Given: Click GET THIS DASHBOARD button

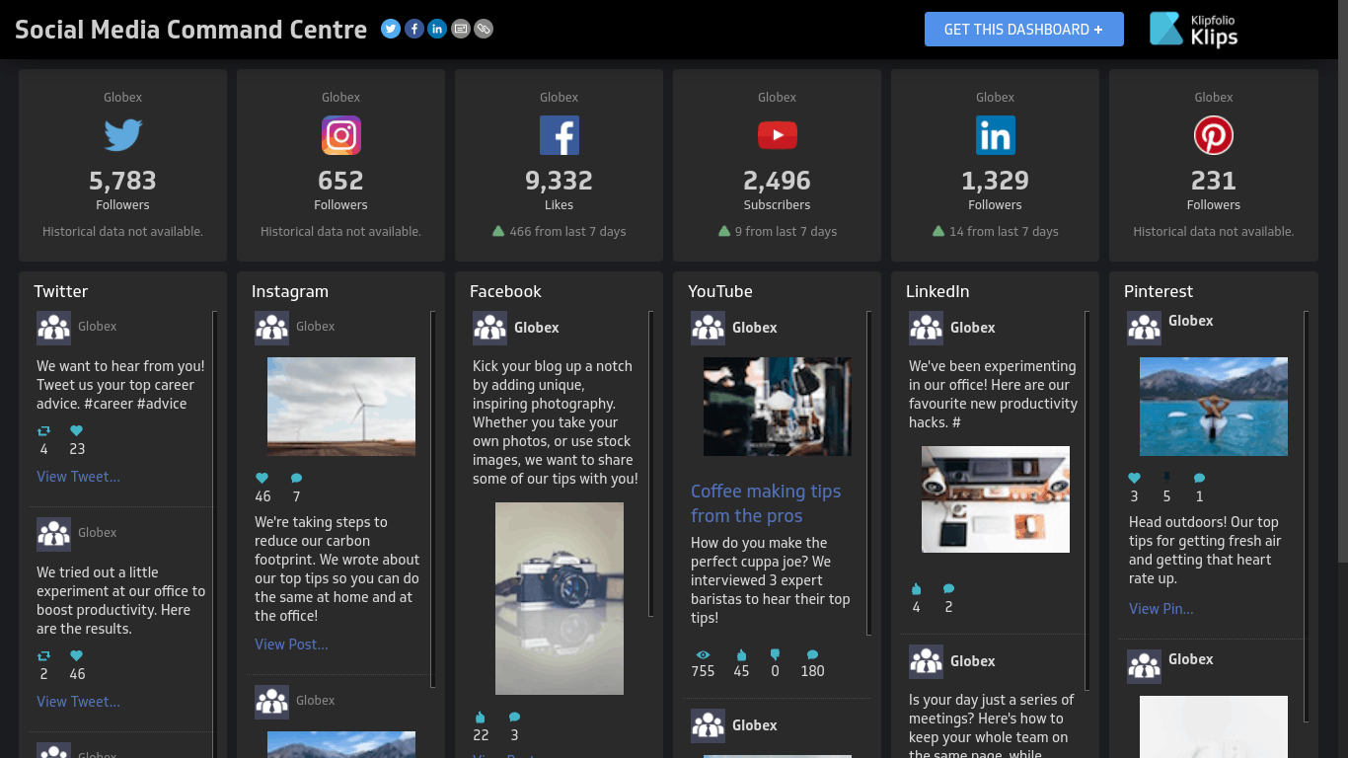Looking at the screenshot, I should 1023,30.
